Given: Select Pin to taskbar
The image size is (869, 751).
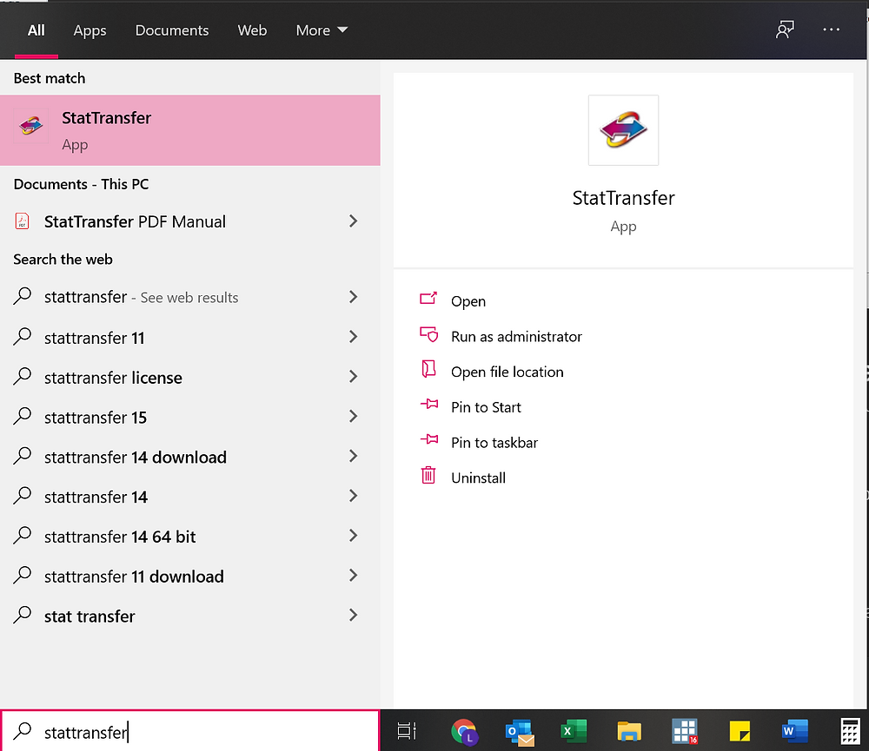Looking at the screenshot, I should tap(494, 443).
